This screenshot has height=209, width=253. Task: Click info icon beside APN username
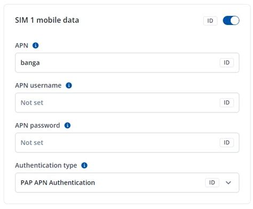click(69, 85)
